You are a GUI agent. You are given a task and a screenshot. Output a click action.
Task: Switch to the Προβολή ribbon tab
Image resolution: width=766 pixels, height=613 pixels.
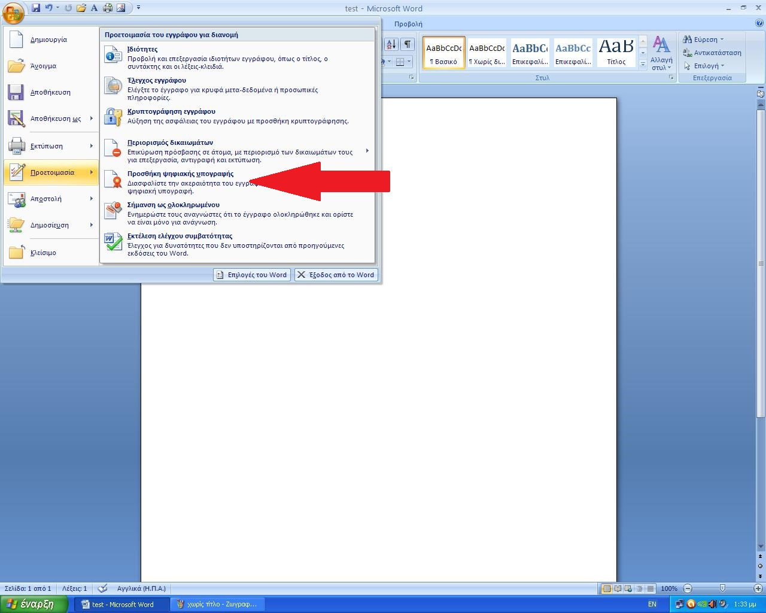point(408,24)
